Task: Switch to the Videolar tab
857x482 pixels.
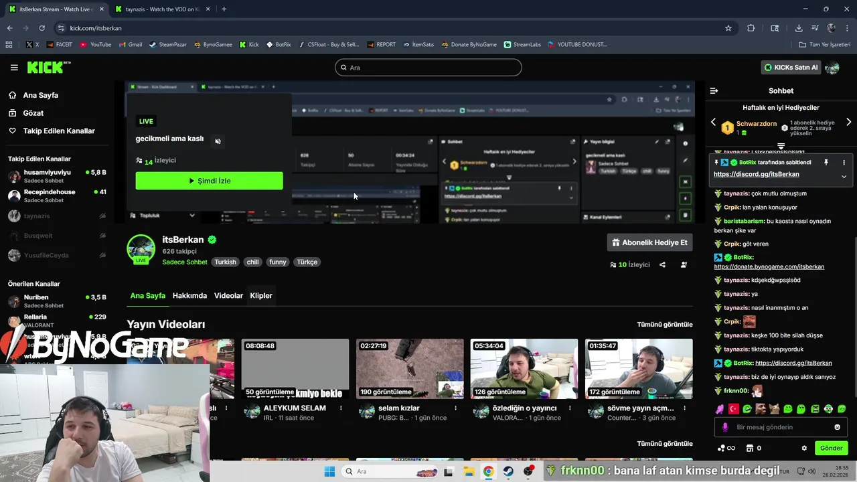Action: (228, 296)
